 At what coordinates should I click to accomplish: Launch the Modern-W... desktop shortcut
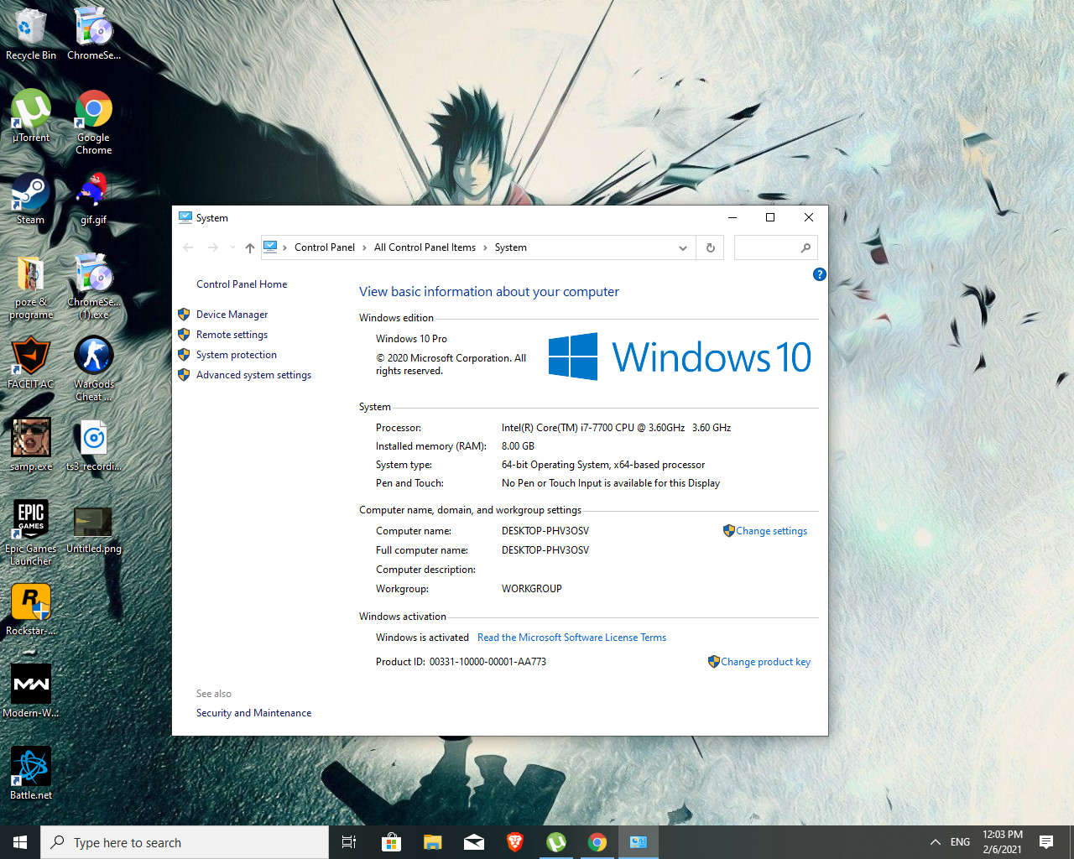[31, 691]
